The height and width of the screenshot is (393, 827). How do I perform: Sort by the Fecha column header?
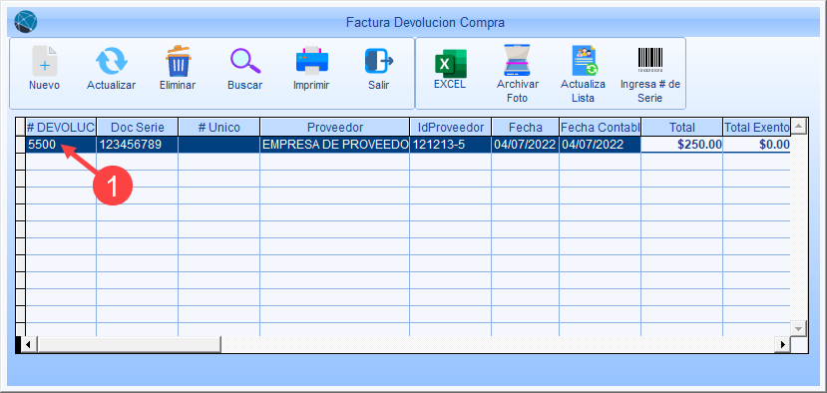[x=526, y=127]
